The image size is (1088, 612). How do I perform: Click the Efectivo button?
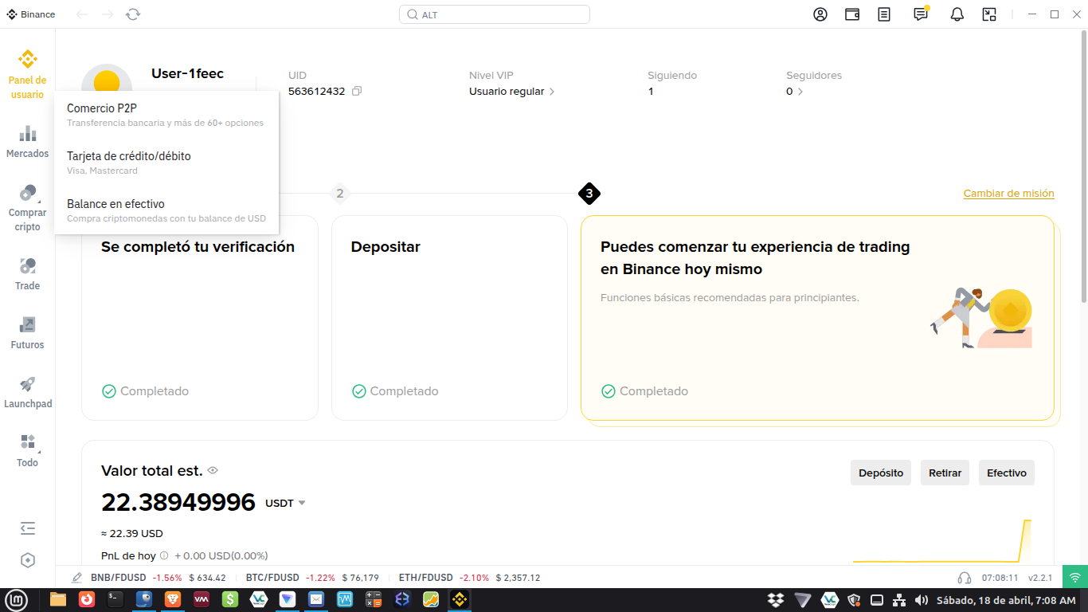pos(1007,473)
